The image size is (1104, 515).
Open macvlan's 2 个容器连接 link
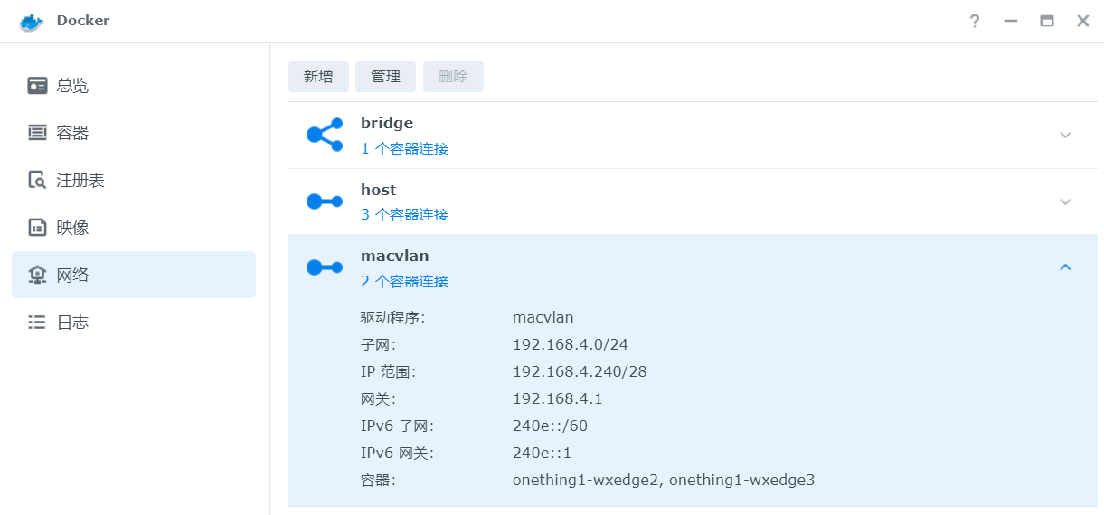(x=404, y=282)
